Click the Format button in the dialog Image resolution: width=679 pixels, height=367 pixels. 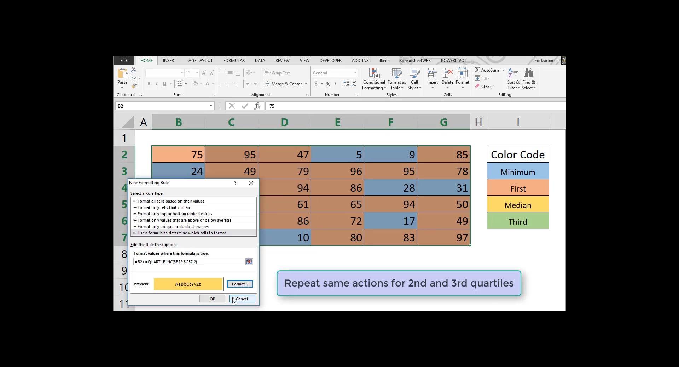tap(239, 284)
